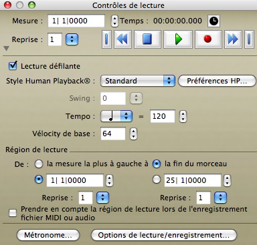The height and width of the screenshot is (245, 257).
Task: Select la mesure la plus à gauche radio
Action: pos(39,164)
